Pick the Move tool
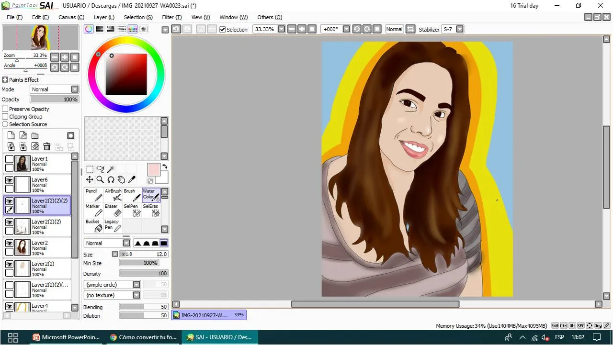 (x=90, y=179)
